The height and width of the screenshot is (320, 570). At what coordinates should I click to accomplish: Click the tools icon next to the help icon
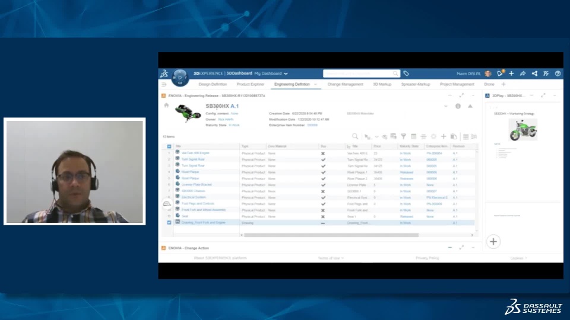pyautogui.click(x=546, y=73)
